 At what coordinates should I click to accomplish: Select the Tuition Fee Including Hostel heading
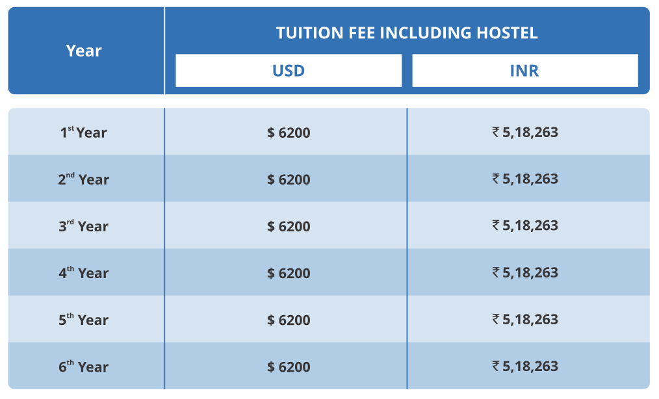coord(407,33)
